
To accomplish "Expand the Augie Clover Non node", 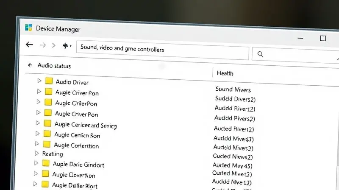I will coord(36,173).
